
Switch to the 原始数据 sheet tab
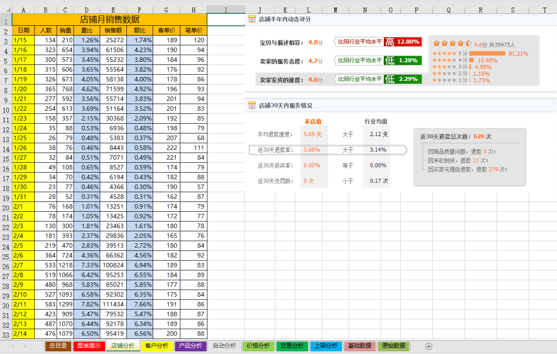(394, 346)
